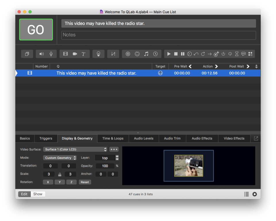The height and width of the screenshot is (221, 276).
Task: Open the Video Effects tab
Action: coord(234,138)
